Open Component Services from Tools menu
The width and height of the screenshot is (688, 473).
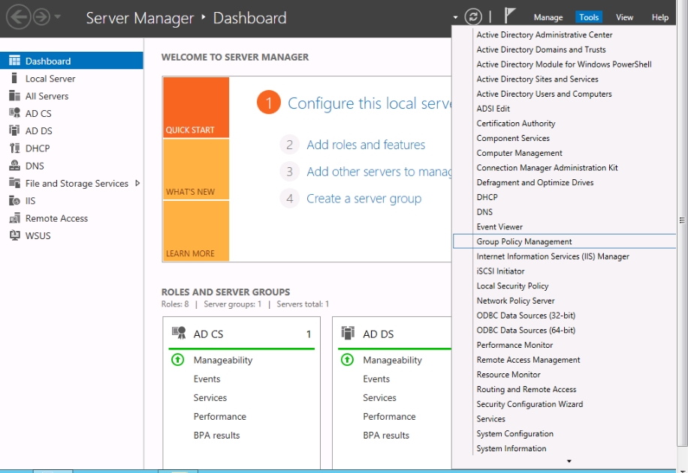(x=513, y=139)
